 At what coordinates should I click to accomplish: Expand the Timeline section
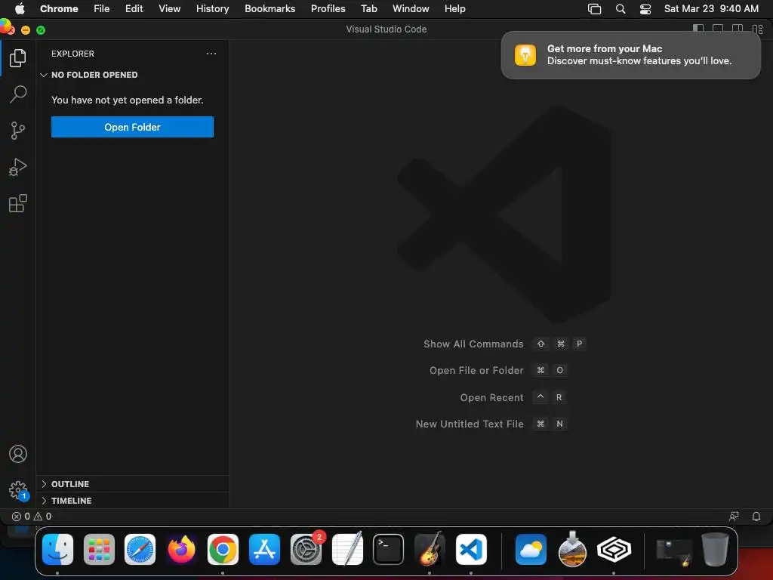coord(132,501)
